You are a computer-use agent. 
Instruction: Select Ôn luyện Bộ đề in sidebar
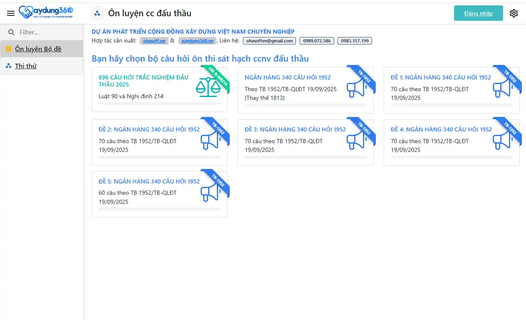pyautogui.click(x=38, y=49)
